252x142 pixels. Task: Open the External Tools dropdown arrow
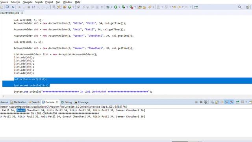(x=135, y=7)
